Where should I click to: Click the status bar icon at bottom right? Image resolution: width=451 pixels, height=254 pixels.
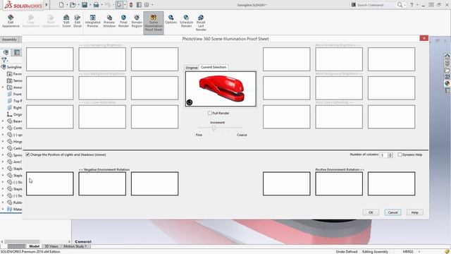click(x=447, y=251)
